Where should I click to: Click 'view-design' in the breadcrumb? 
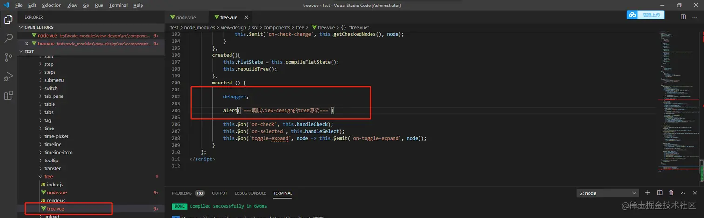click(233, 27)
